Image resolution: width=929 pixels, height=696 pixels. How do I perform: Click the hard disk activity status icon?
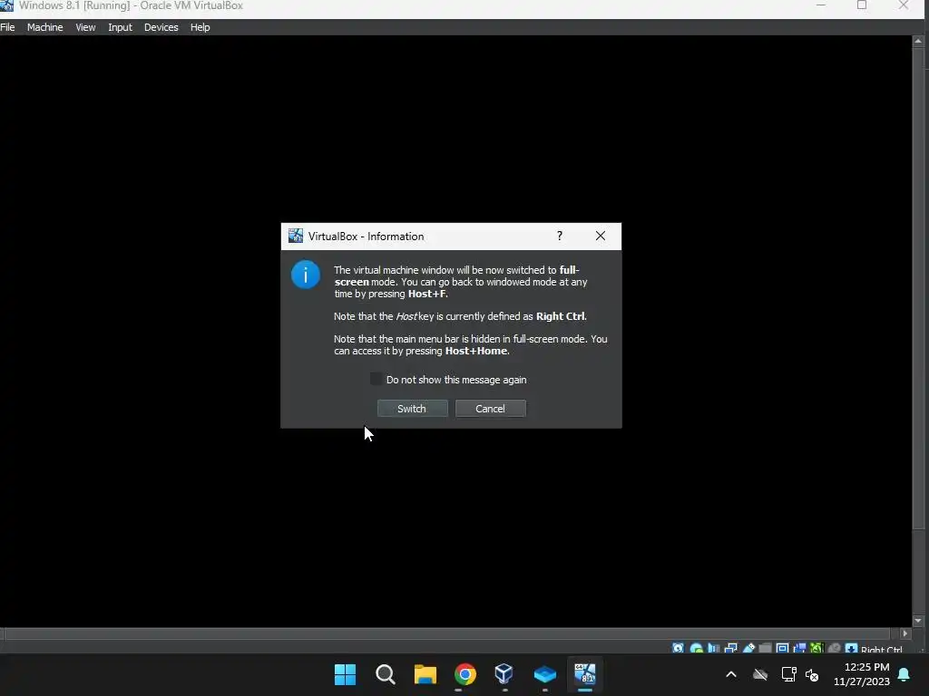(679, 648)
